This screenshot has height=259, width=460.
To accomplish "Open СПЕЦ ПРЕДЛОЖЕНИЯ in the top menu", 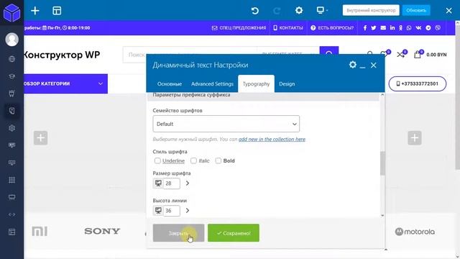I will [x=239, y=28].
